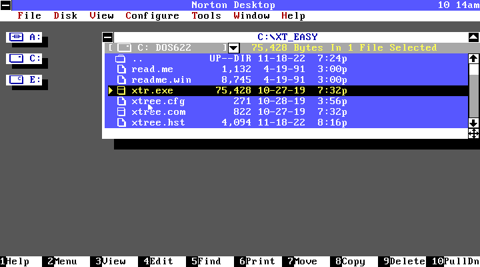This screenshot has height=267, width=480.
Task: Click the drive icon beside C: DOS622
Action: [125, 47]
